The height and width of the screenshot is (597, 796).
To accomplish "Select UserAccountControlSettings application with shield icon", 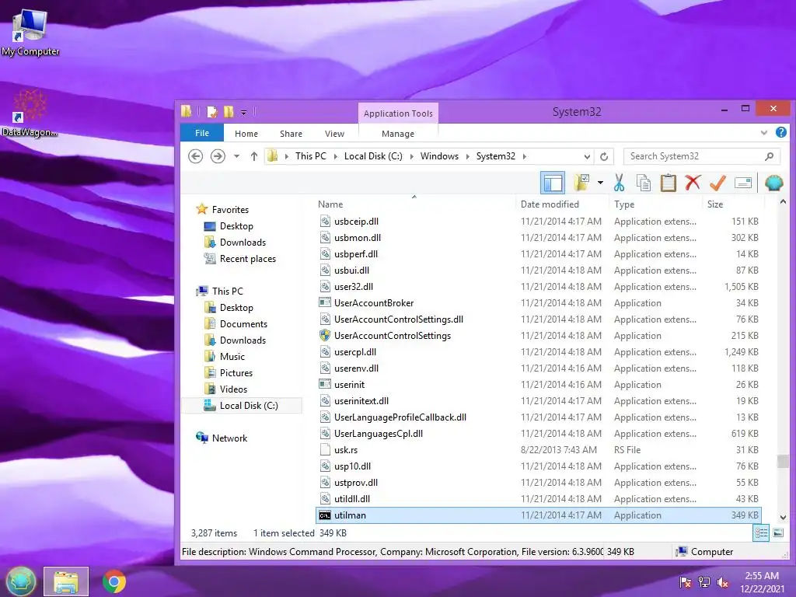I will pyautogui.click(x=538, y=336).
